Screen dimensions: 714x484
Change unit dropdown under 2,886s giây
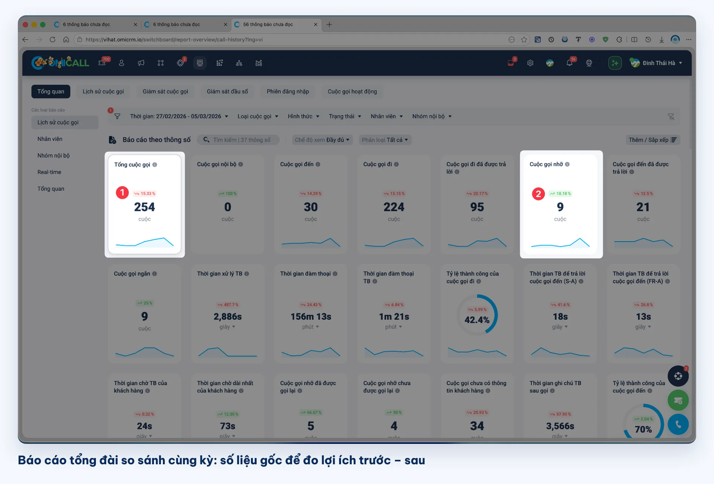(227, 327)
